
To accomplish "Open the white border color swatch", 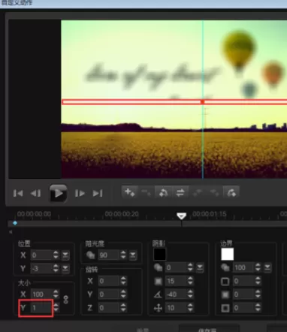I will tap(228, 255).
